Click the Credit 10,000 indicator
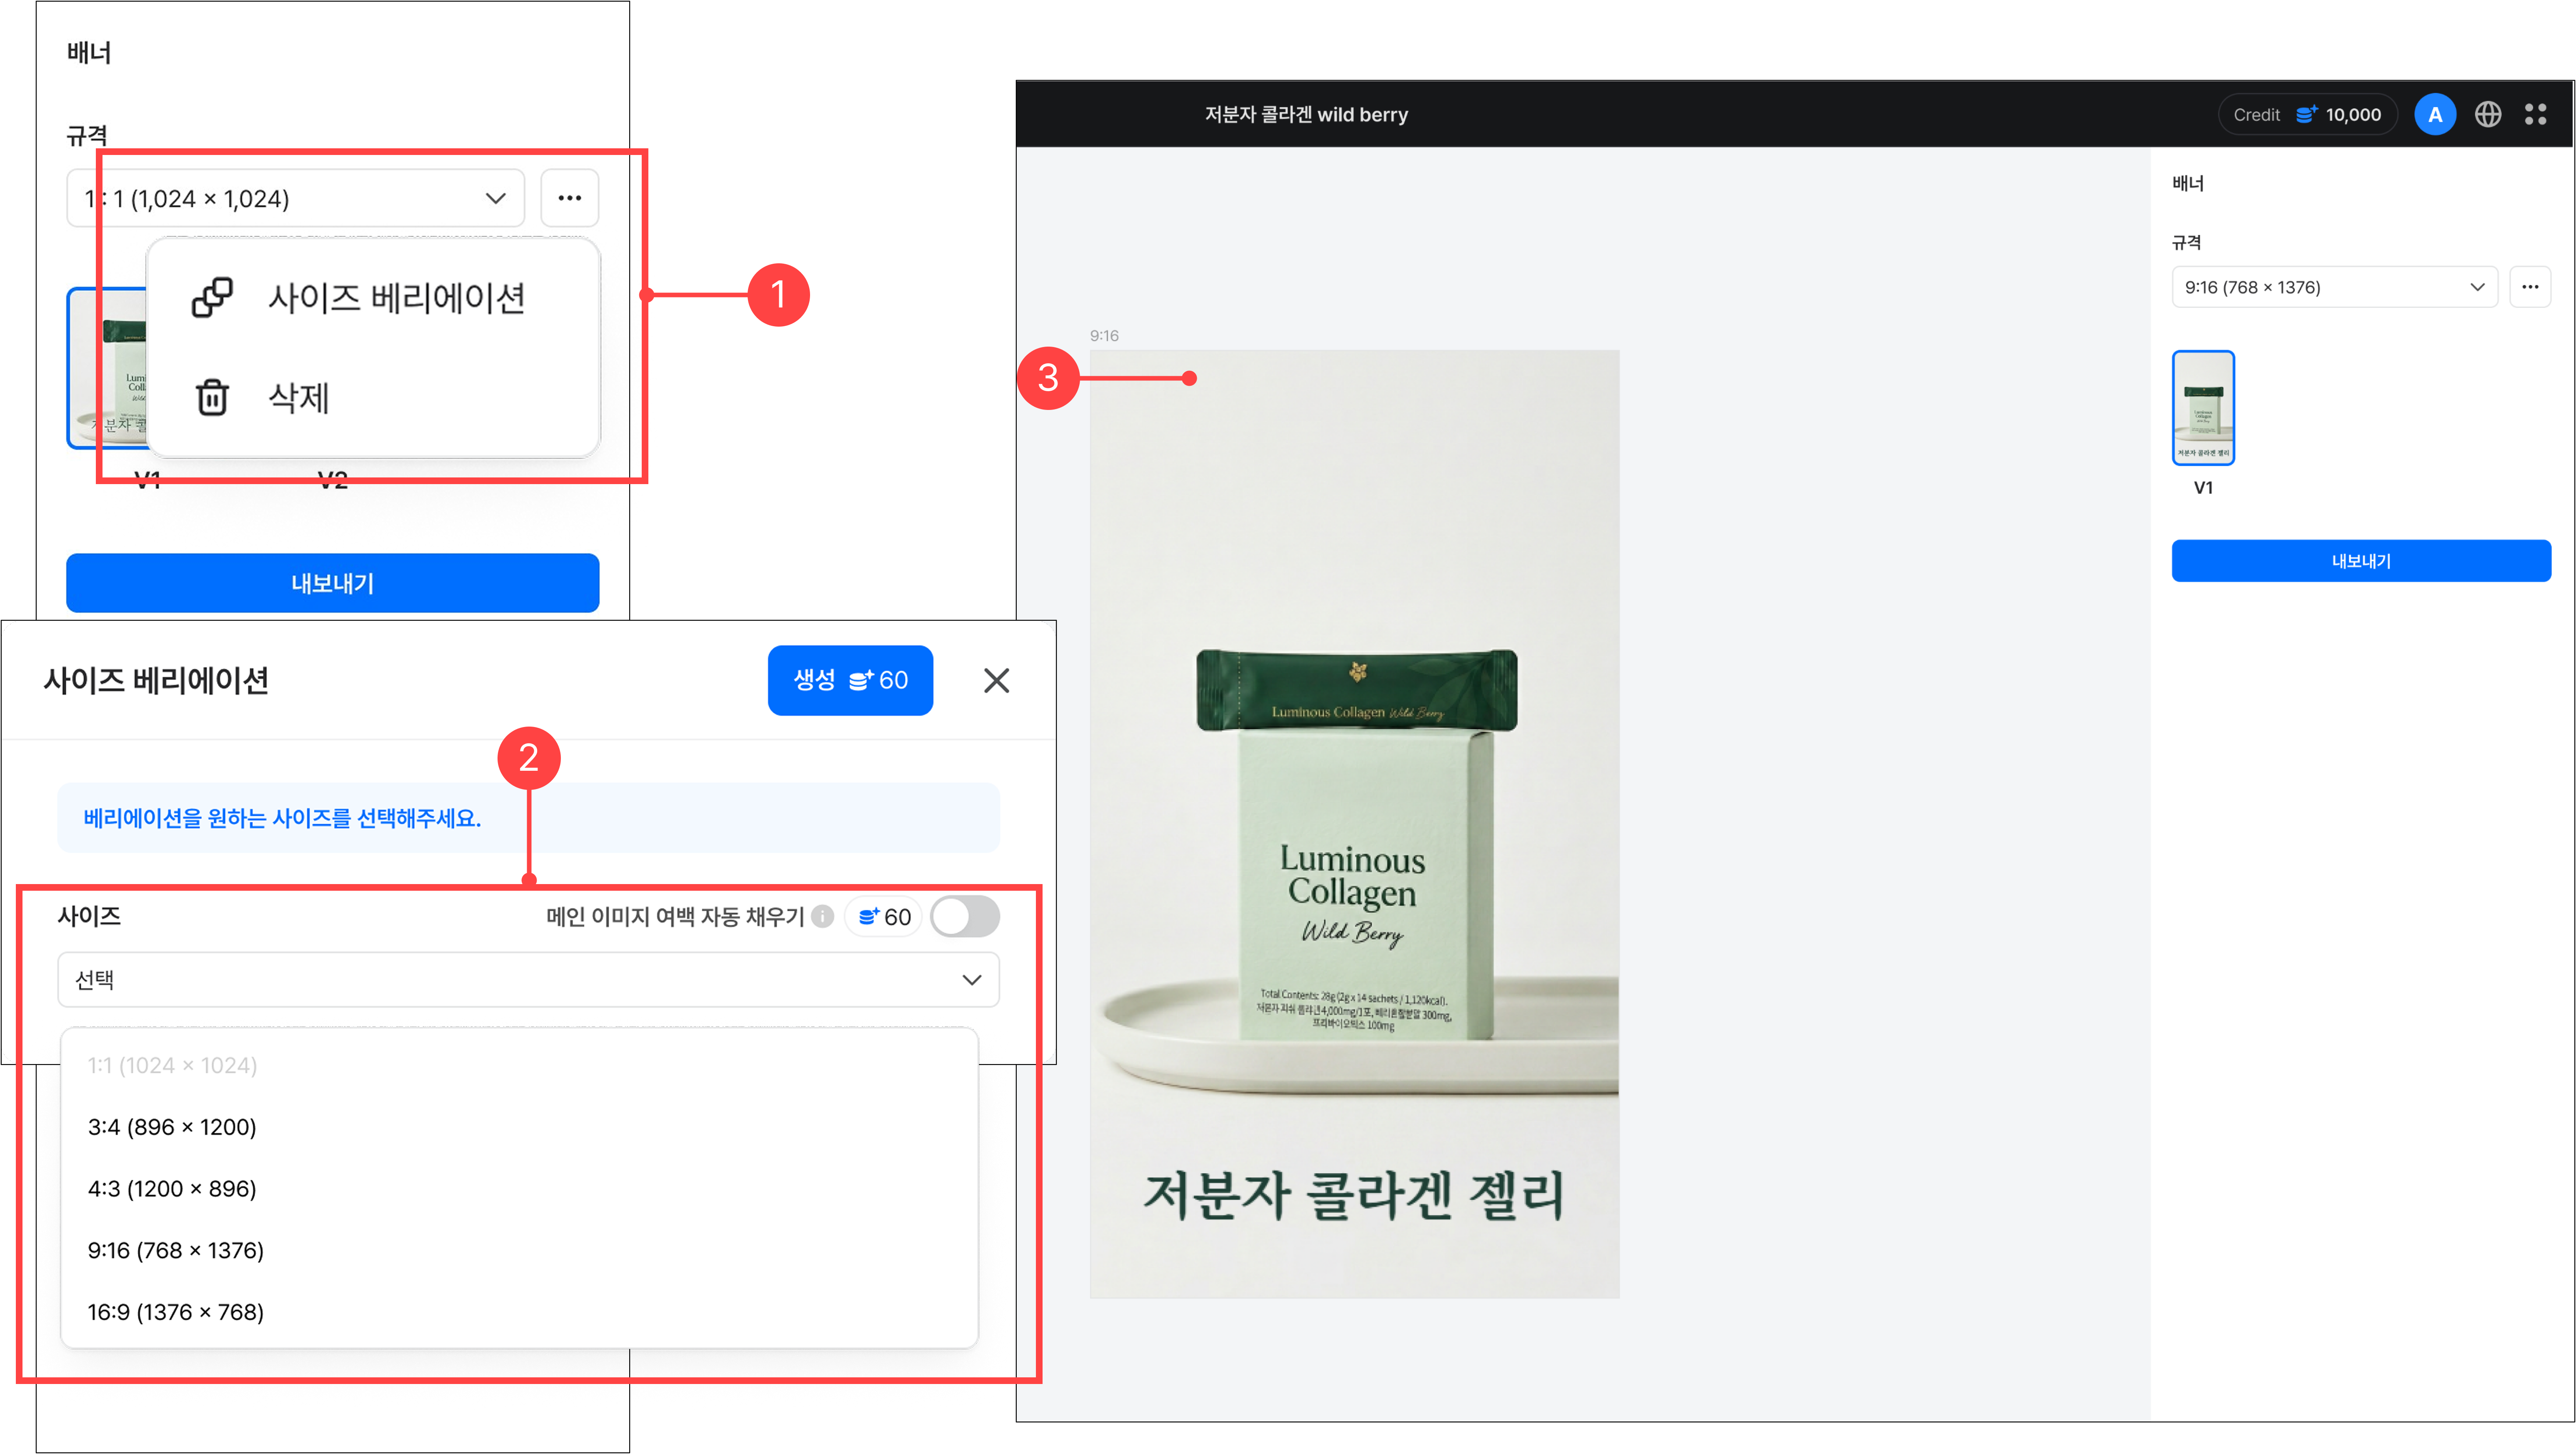 point(2308,115)
